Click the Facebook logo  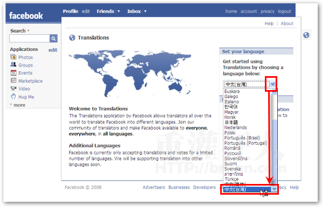coord(26,16)
